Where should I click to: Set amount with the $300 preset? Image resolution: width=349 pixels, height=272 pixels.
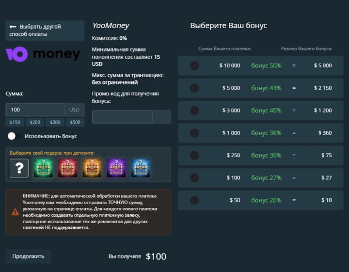point(55,122)
